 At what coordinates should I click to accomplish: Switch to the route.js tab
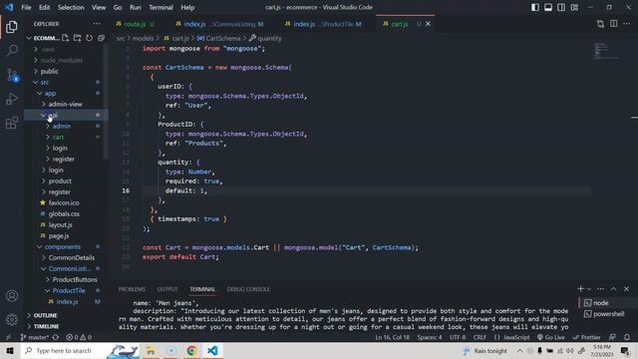pyautogui.click(x=136, y=24)
